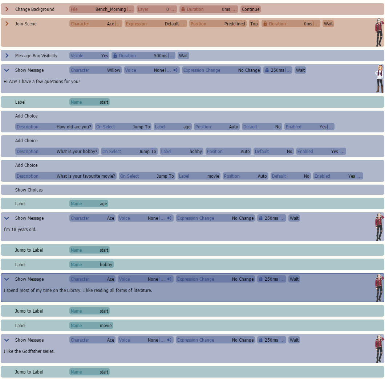Click the lock icon in Change Background duration
Viewport: 385px width, 379px height.
[x=183, y=9]
